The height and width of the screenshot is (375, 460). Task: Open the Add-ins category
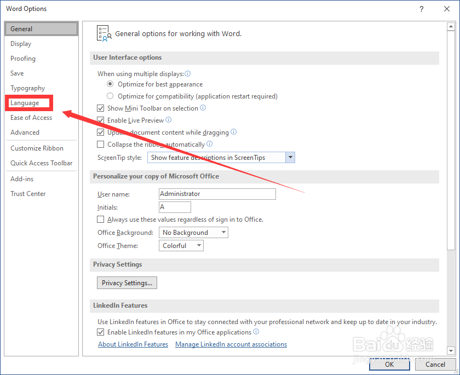point(41,179)
